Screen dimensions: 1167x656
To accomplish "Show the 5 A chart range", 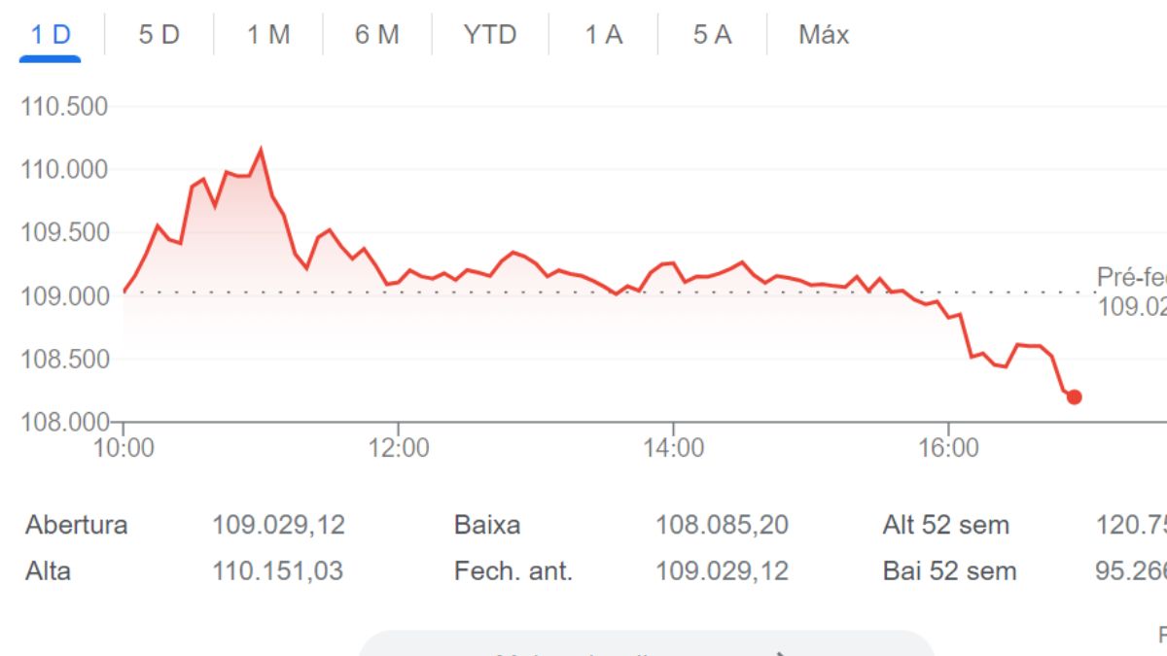I will (712, 35).
